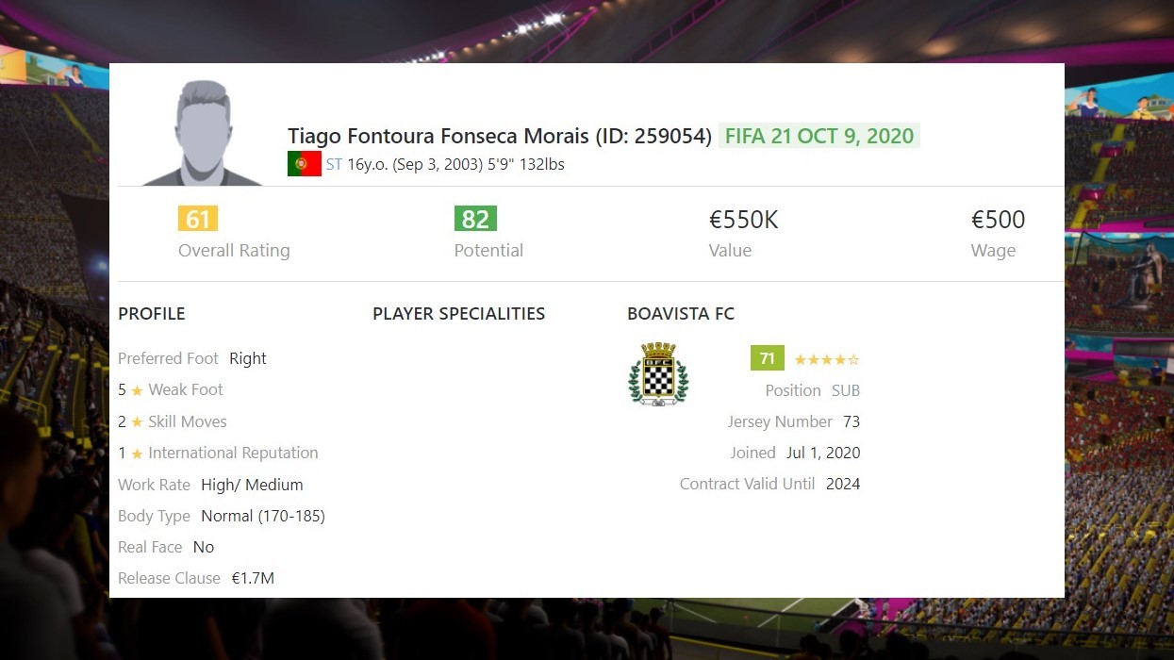This screenshot has height=660, width=1174.
Task: Select the PROFILE section heading
Action: [152, 314]
